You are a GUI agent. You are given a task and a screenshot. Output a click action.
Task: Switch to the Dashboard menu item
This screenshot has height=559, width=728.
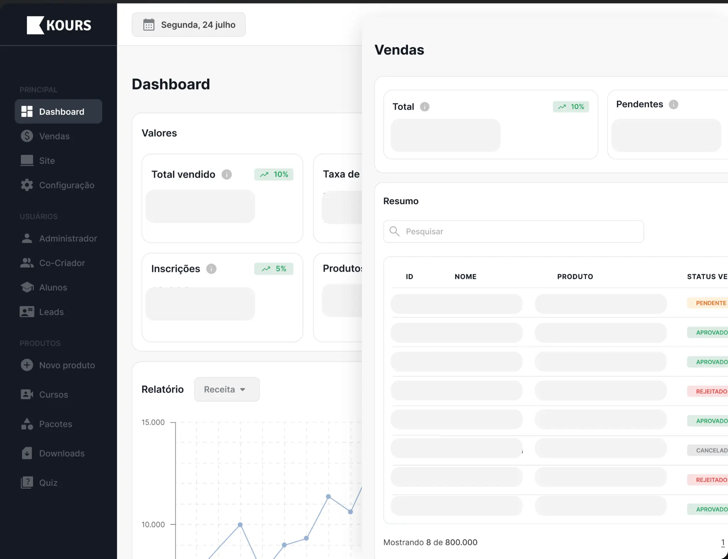pyautogui.click(x=58, y=111)
